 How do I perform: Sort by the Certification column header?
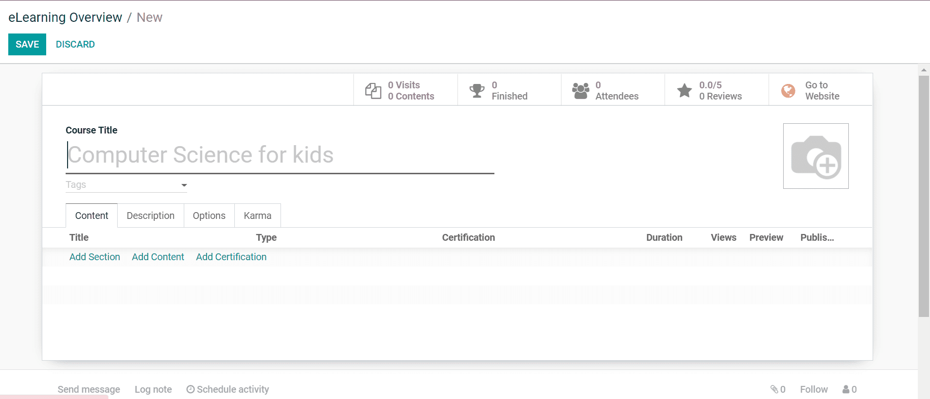pyautogui.click(x=469, y=237)
